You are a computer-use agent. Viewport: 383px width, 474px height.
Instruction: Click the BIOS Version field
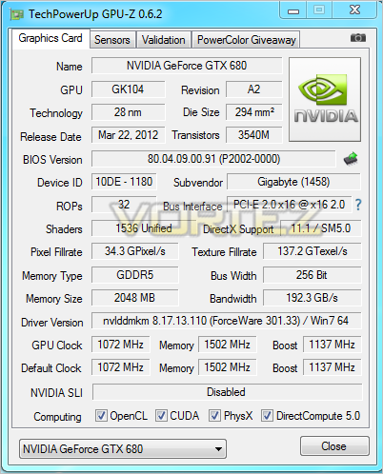click(x=213, y=159)
